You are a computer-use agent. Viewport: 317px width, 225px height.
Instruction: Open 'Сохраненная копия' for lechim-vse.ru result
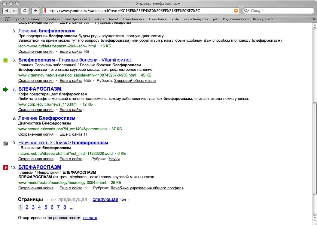(36, 52)
